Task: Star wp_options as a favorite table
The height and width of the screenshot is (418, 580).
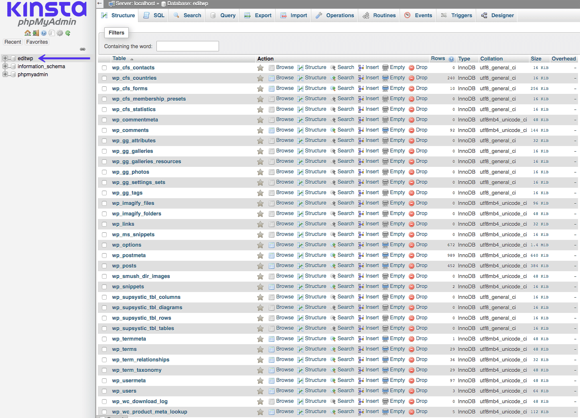Action: click(260, 245)
